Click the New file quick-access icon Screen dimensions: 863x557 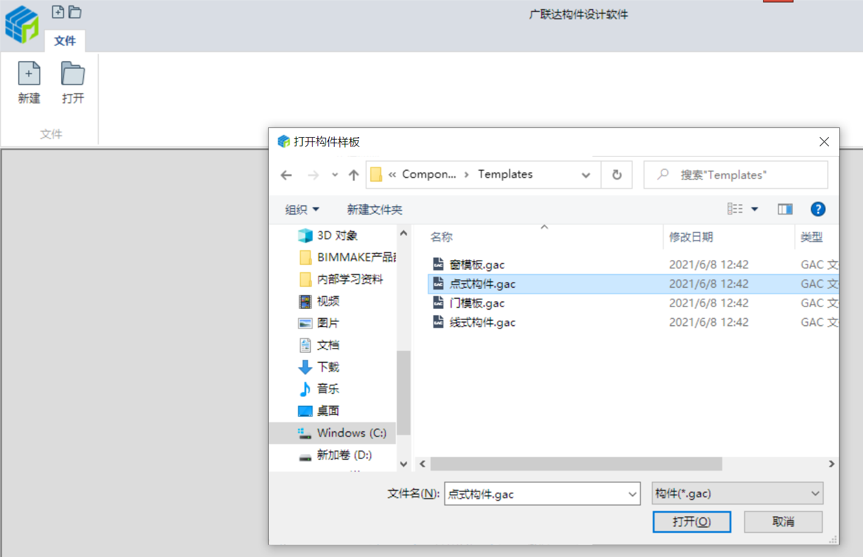pos(58,12)
